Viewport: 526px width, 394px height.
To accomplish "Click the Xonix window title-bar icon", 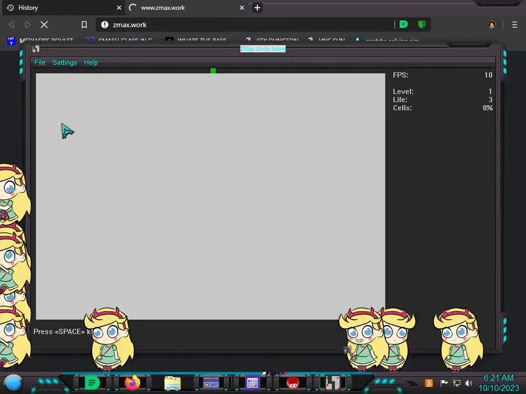I will (x=36, y=49).
